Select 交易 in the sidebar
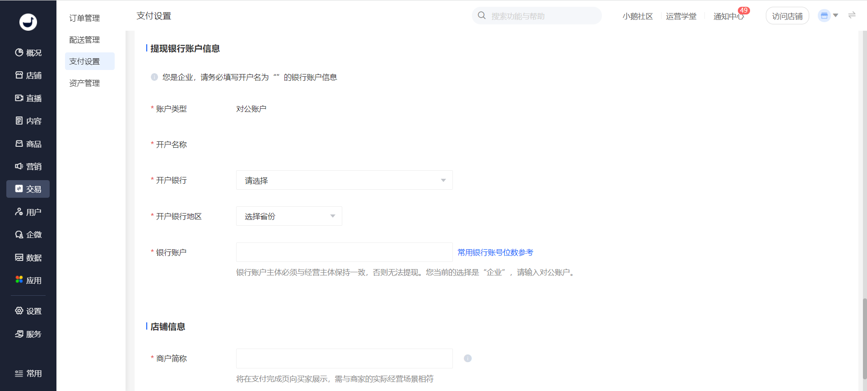This screenshot has height=391, width=867. [x=28, y=189]
